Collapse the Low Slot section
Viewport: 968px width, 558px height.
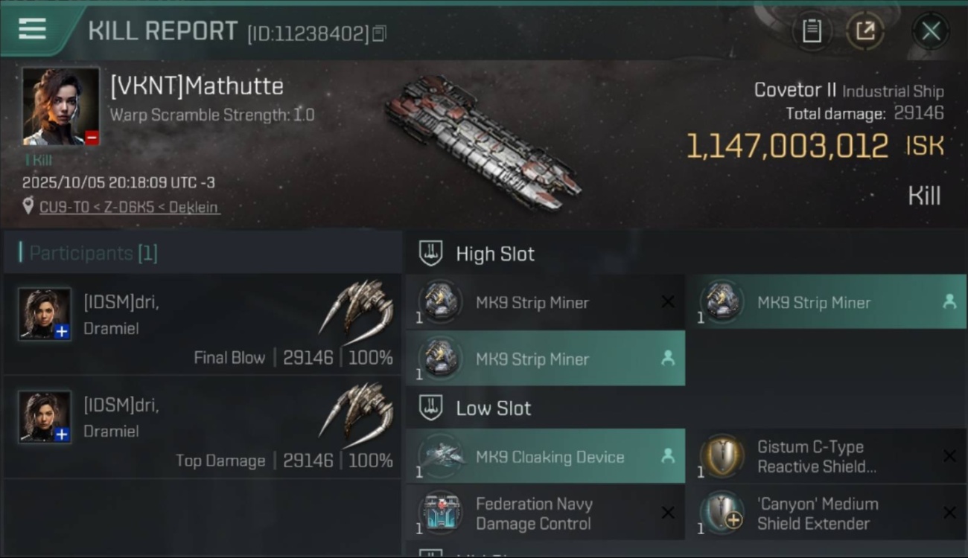(x=431, y=408)
